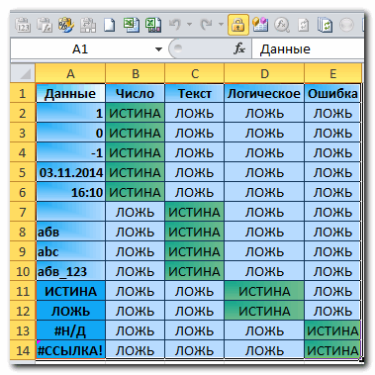Click the Insert Function fx button
Viewport: 375px width, 375px height.
239,49
